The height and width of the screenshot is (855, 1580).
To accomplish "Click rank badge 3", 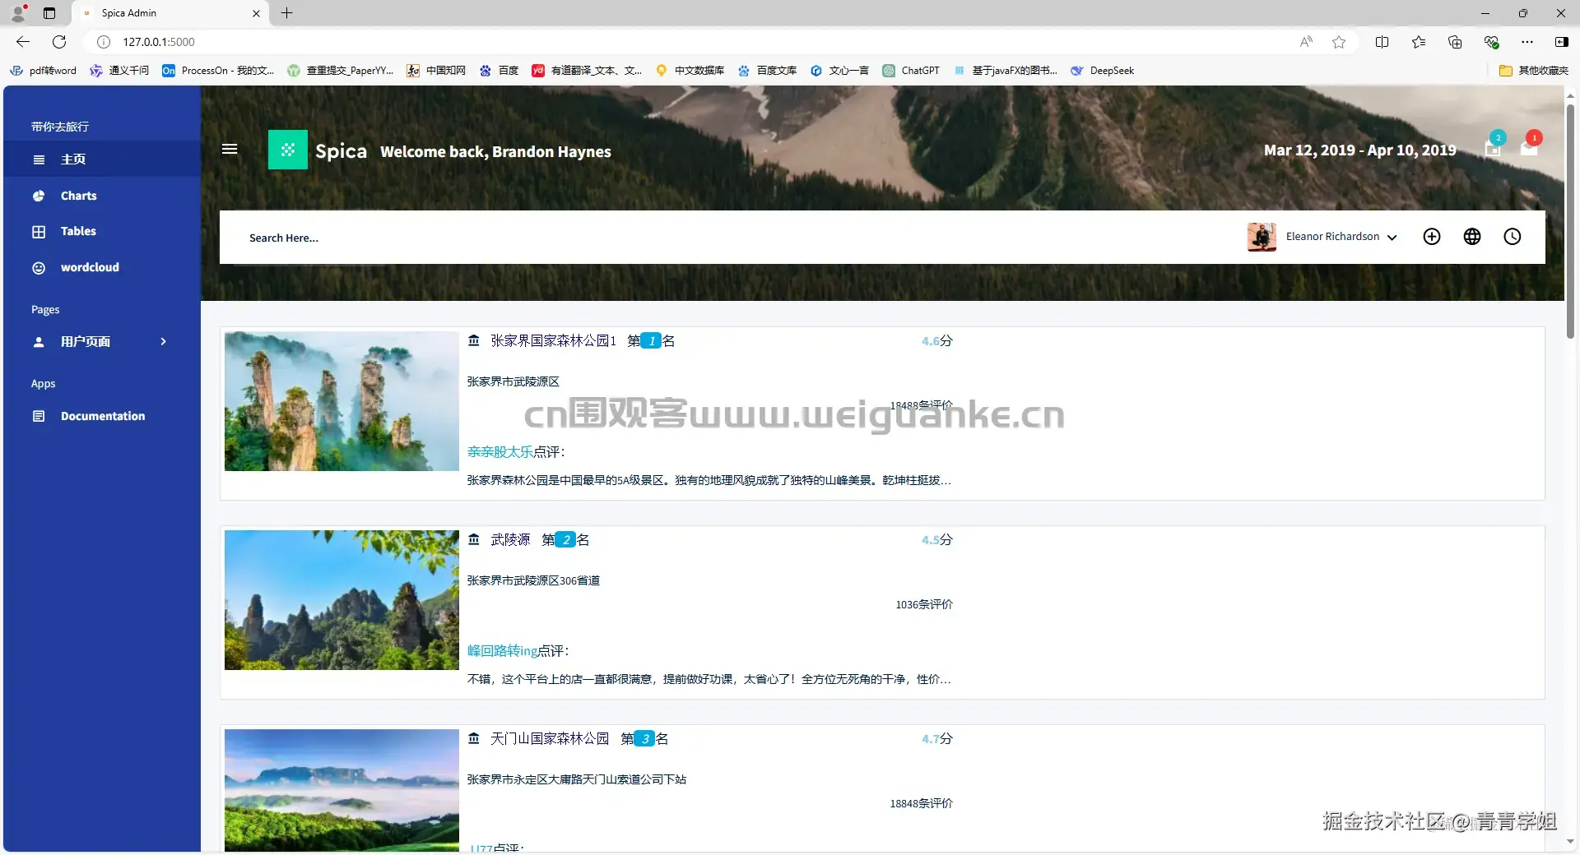I will pyautogui.click(x=644, y=738).
